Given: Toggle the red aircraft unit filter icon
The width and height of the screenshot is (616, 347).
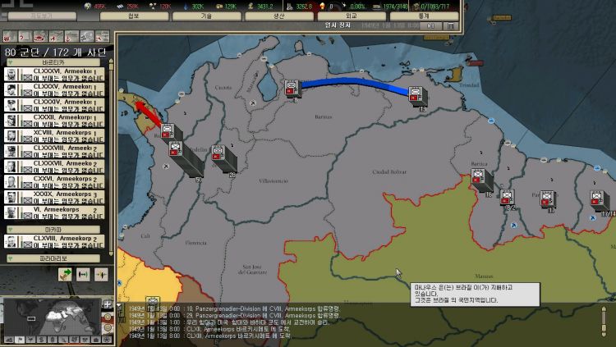Looking at the screenshot, I should click(x=56, y=37).
